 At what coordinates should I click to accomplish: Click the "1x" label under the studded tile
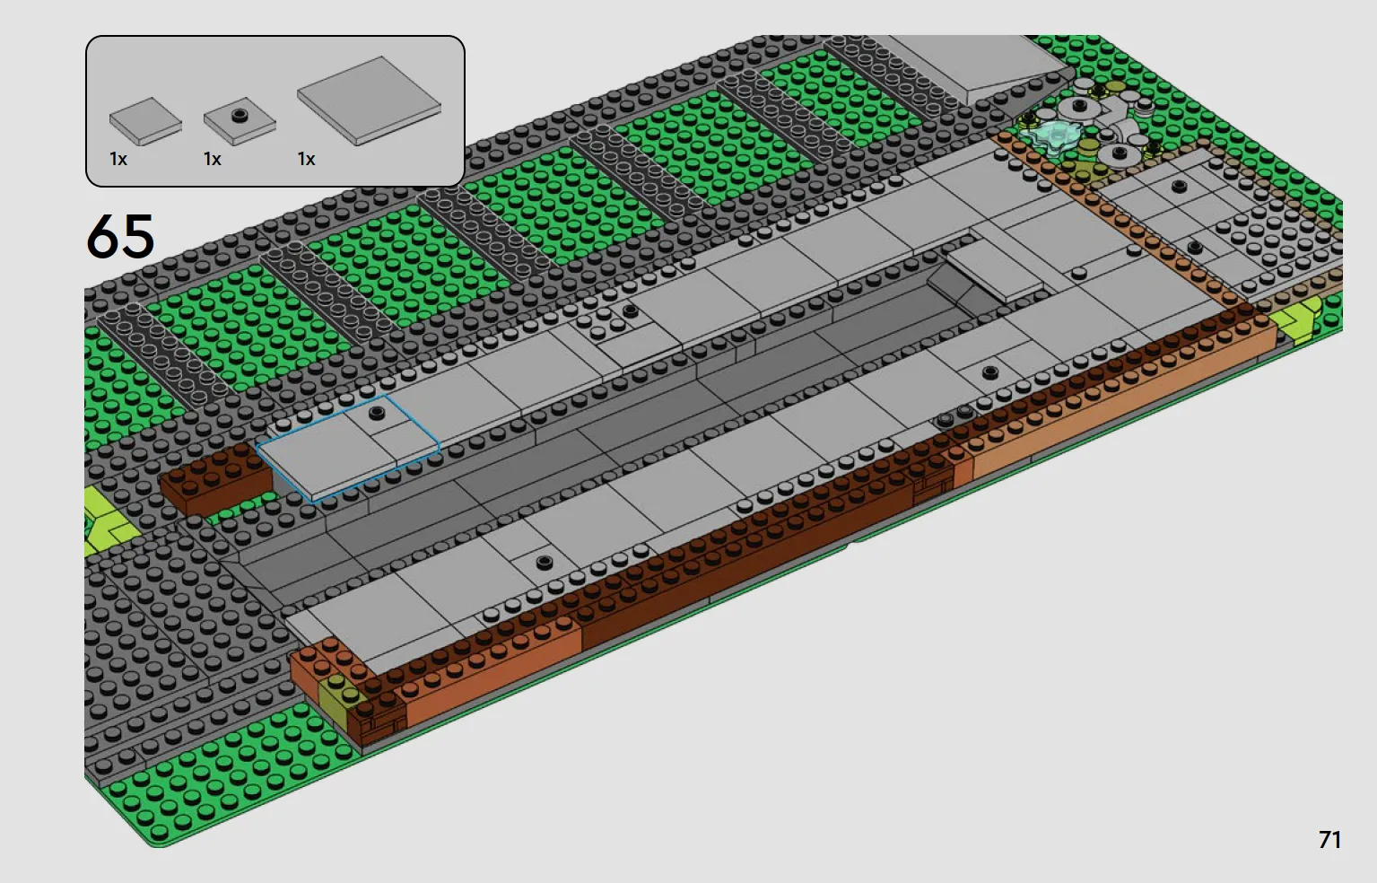tap(213, 160)
